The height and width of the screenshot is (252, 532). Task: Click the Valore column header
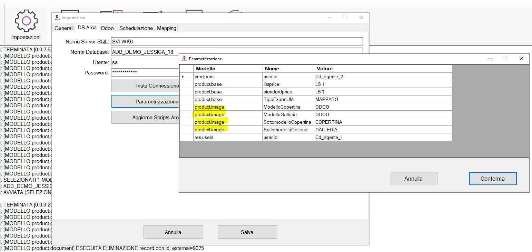click(x=383, y=69)
